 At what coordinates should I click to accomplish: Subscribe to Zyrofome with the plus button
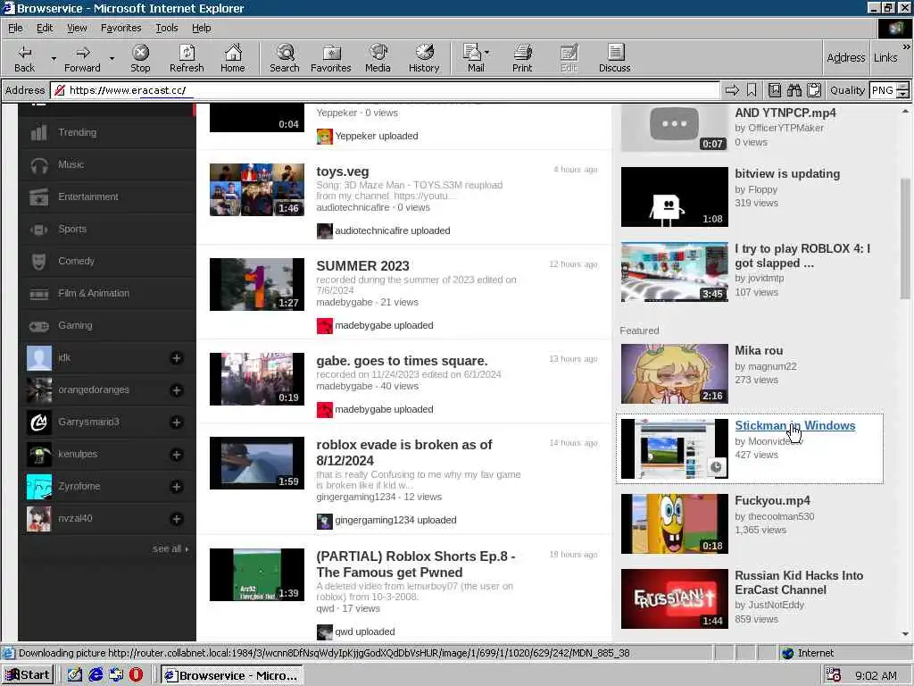pyautogui.click(x=177, y=486)
